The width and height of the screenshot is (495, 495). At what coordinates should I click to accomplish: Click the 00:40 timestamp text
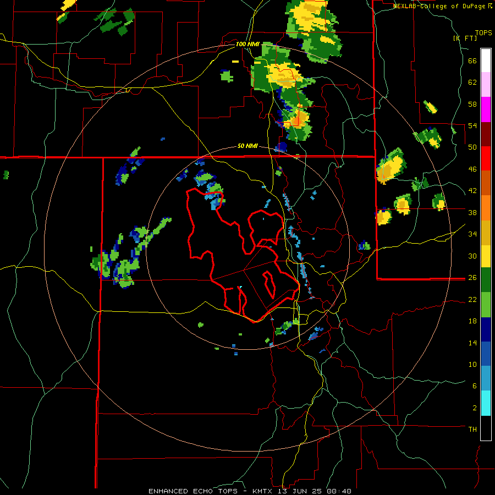(339, 491)
